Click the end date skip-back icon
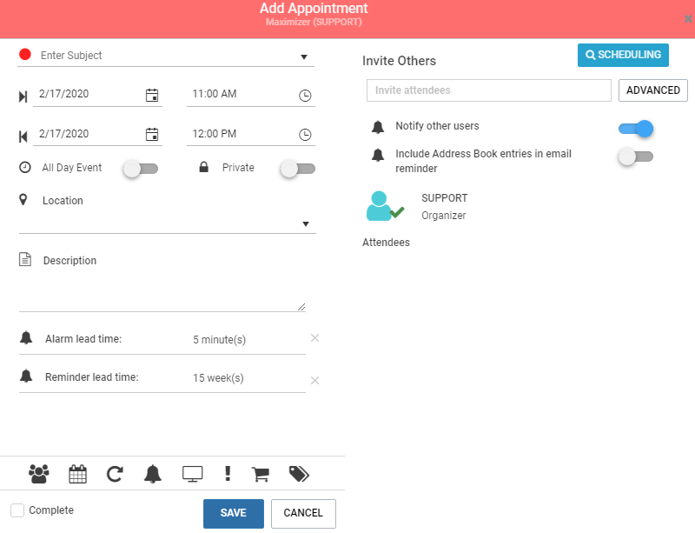The width and height of the screenshot is (695, 533). 23,137
